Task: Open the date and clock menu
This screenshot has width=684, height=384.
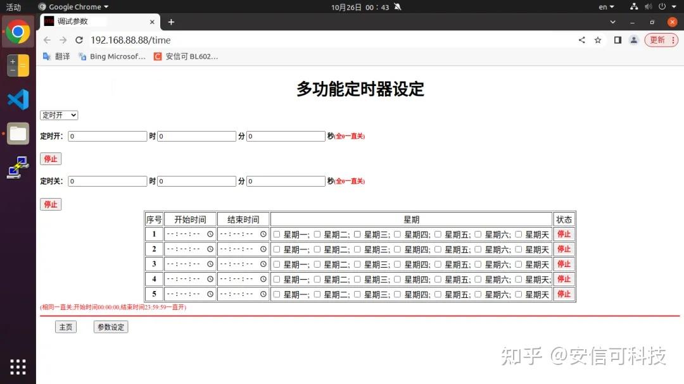Action: click(360, 7)
